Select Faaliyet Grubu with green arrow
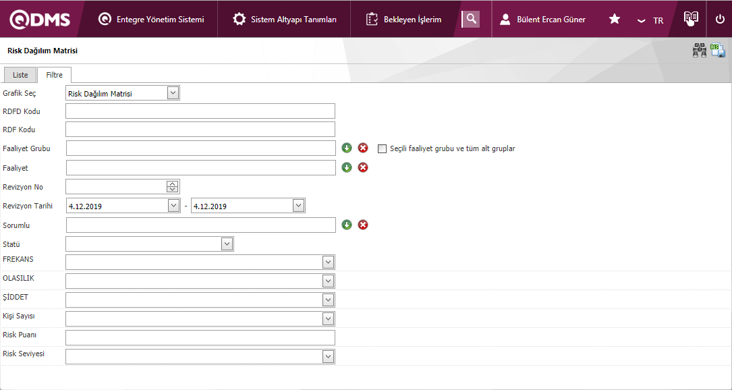This screenshot has height=390, width=732. click(347, 148)
